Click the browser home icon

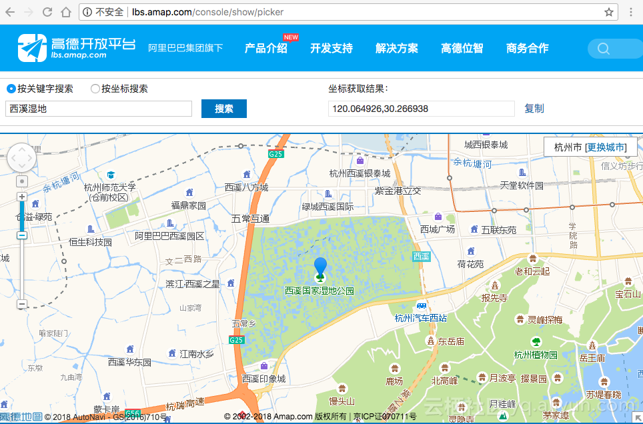tap(66, 12)
